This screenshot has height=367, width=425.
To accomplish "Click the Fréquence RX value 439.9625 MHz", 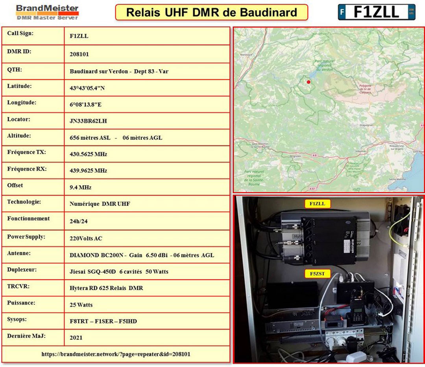I will pyautogui.click(x=88, y=171).
